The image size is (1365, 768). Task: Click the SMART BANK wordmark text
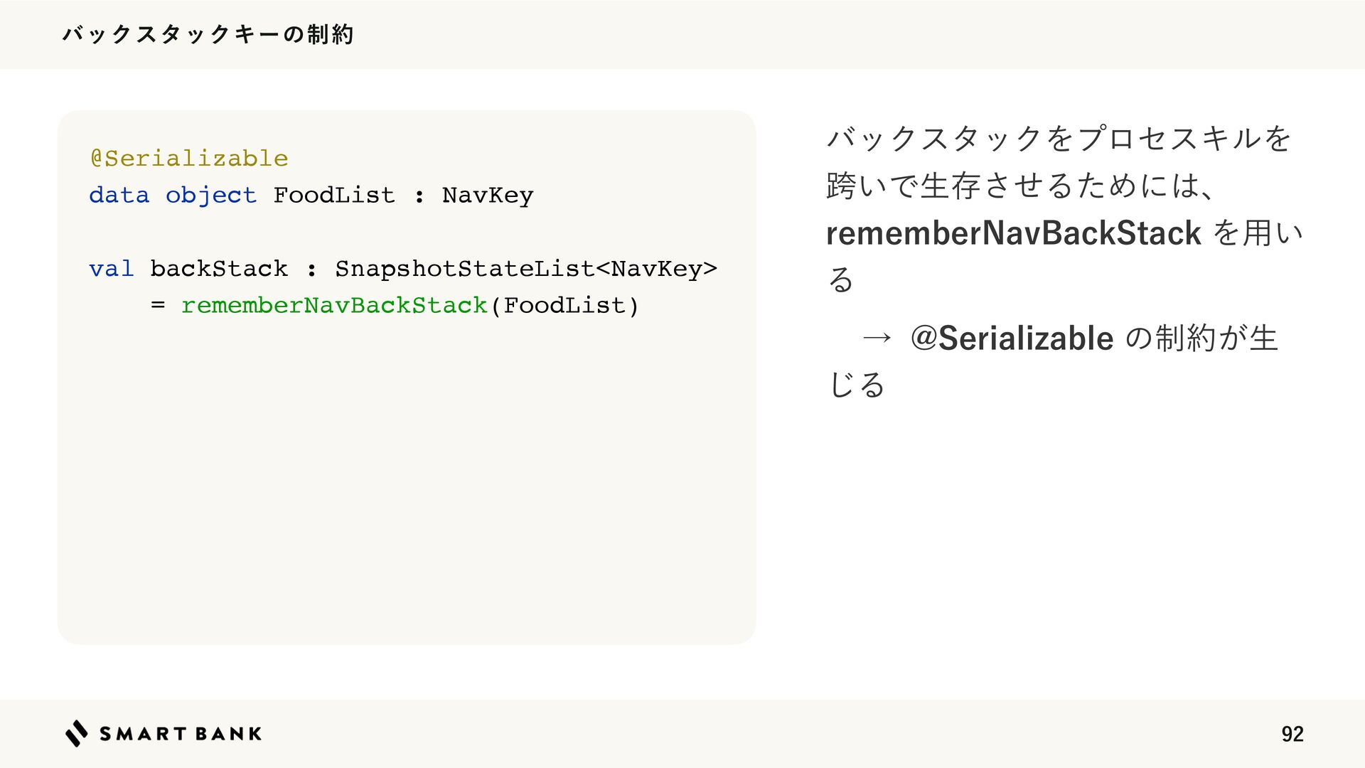[181, 734]
